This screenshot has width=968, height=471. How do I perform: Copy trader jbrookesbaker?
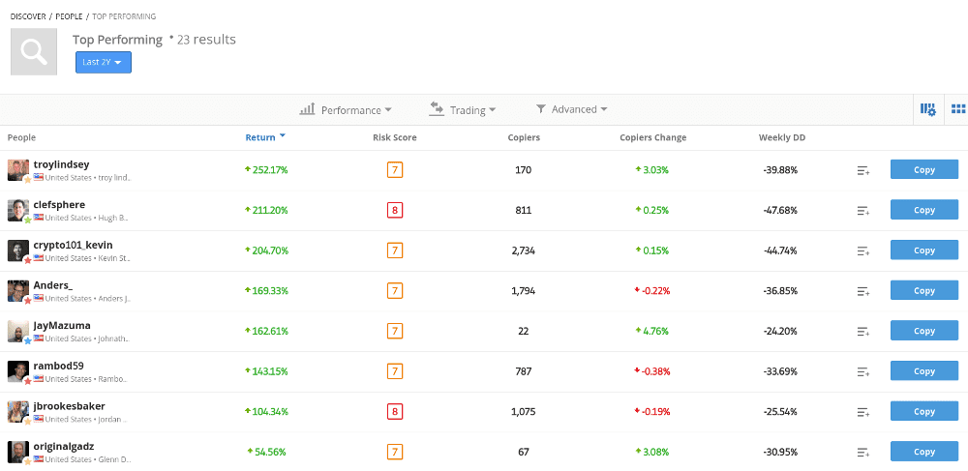pos(924,411)
